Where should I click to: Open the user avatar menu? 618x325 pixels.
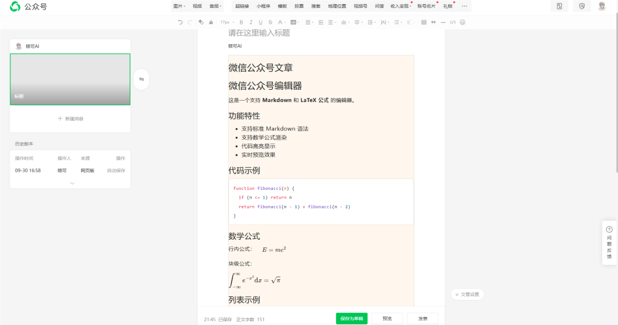602,6
